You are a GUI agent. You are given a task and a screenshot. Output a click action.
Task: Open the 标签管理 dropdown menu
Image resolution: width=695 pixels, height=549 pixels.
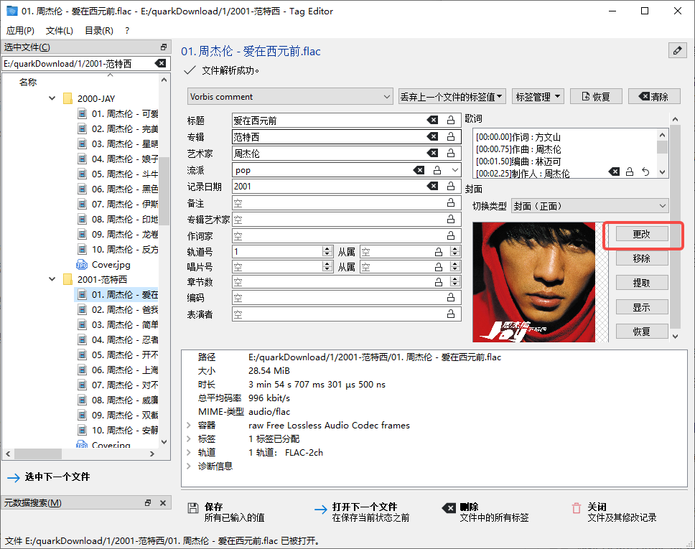(538, 97)
